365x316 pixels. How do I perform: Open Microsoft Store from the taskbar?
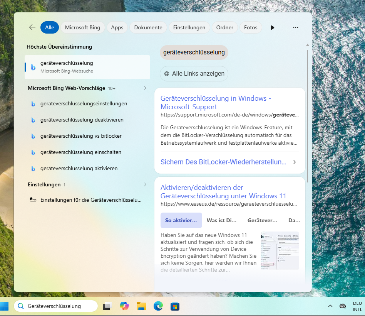pos(175,306)
